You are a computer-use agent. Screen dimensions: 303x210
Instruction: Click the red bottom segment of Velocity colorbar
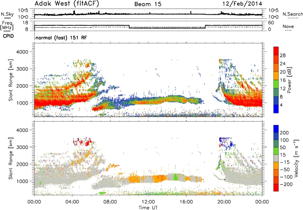276,188
